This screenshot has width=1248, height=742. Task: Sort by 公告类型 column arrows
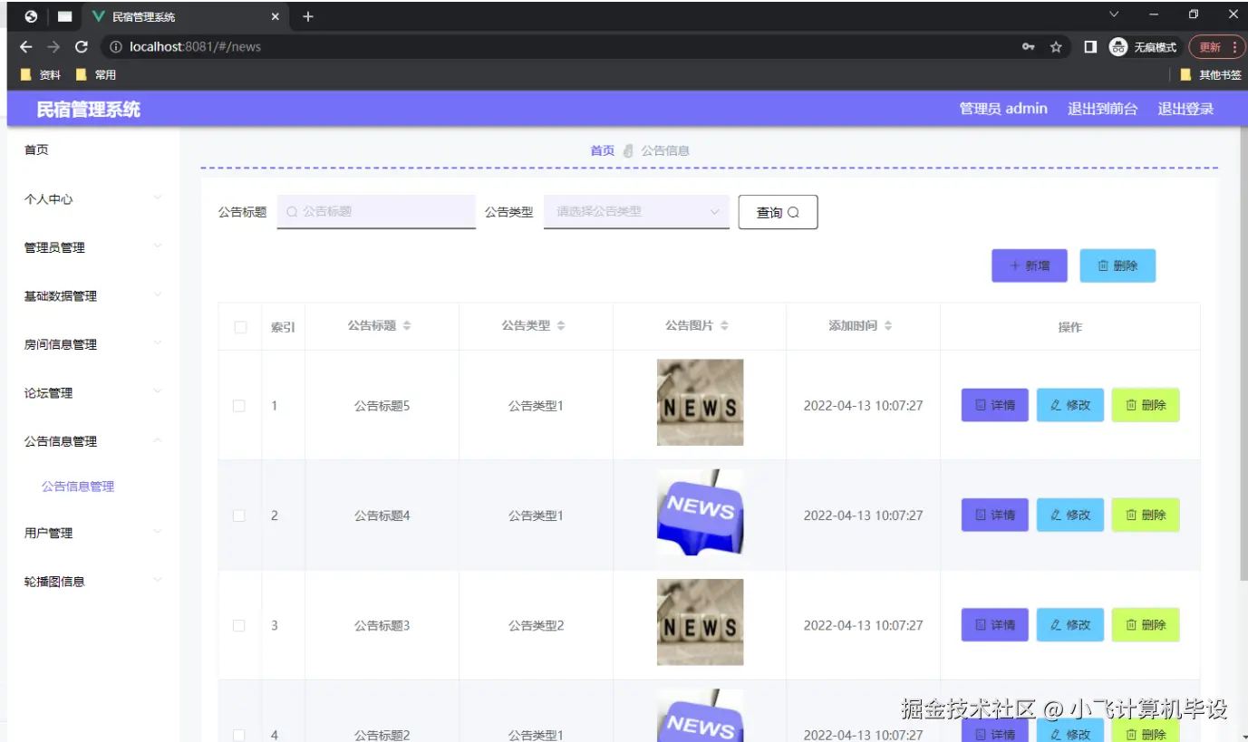point(561,325)
